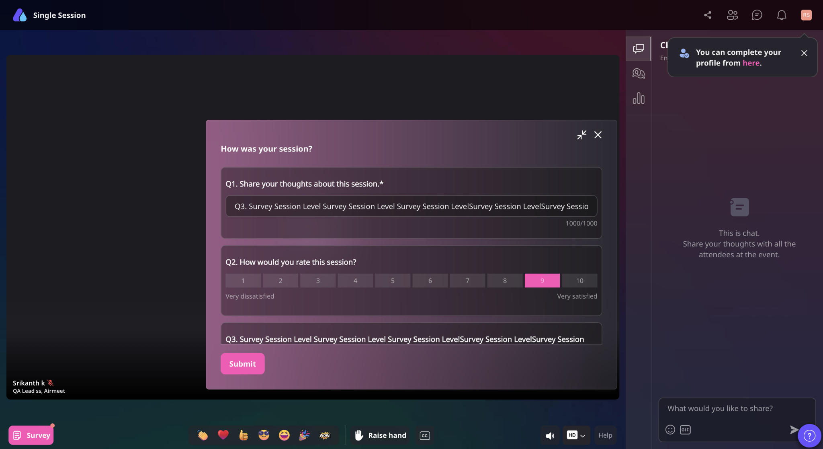Open the Q&A sidebar tab
This screenshot has width=823, height=449.
638,73
